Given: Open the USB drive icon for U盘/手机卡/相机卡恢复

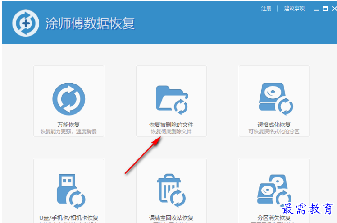Looking at the screenshot, I should [71, 191].
